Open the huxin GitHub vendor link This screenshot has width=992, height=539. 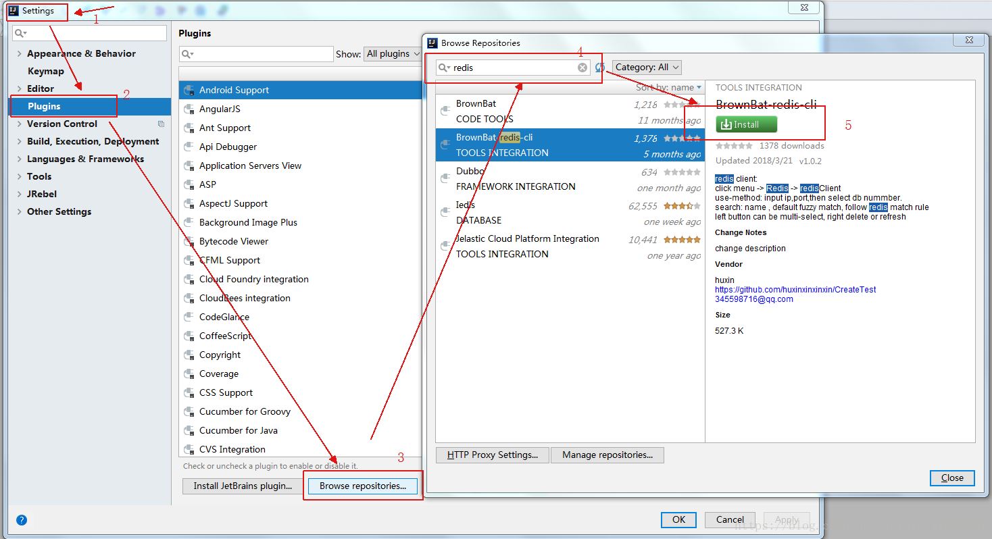coord(795,290)
